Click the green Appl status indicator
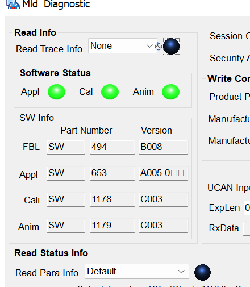The height and width of the screenshot is (287, 250). point(56,92)
